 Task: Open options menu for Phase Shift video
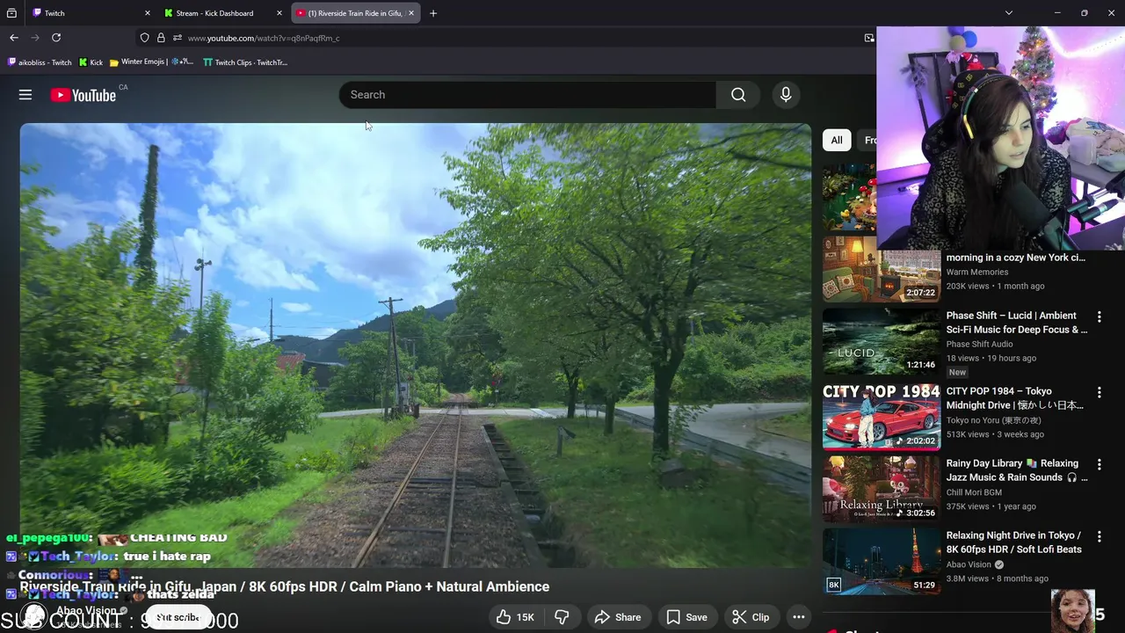coord(1099,316)
